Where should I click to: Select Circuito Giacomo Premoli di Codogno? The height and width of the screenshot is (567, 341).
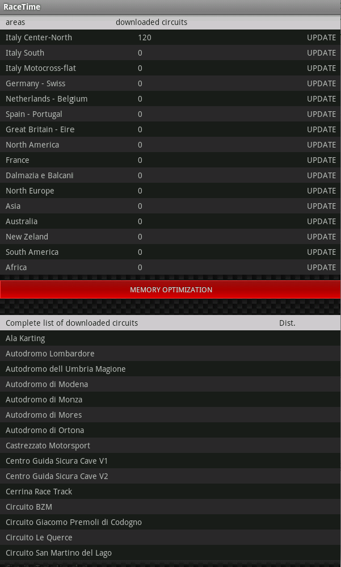click(170, 522)
